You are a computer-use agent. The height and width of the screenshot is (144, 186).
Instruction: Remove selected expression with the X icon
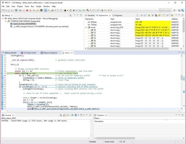(x=152, y=15)
